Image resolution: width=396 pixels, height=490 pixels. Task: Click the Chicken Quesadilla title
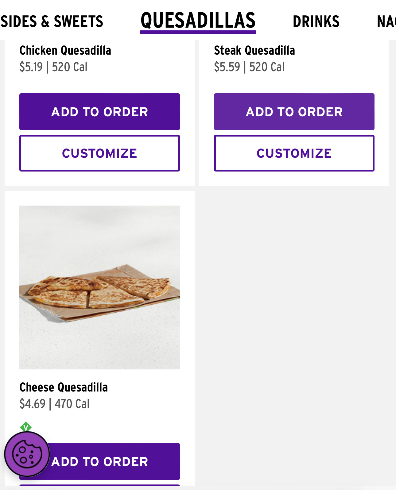coord(65,50)
